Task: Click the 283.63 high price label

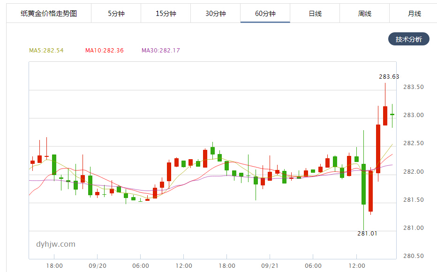Action: (389, 77)
